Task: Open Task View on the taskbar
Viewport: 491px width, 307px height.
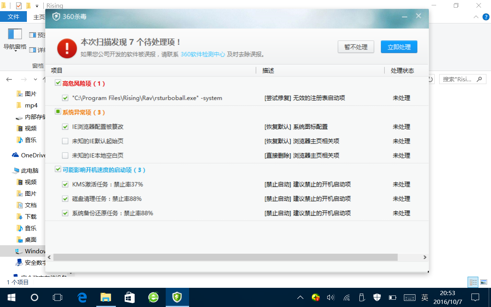Action: click(x=58, y=297)
